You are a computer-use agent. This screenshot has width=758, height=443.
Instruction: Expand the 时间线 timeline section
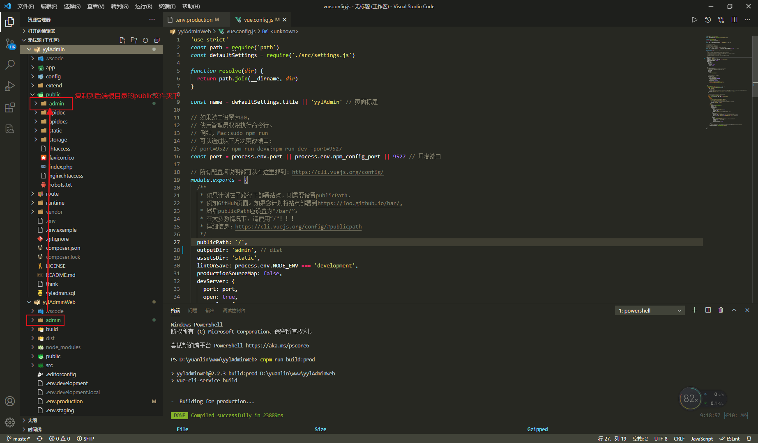(35, 429)
